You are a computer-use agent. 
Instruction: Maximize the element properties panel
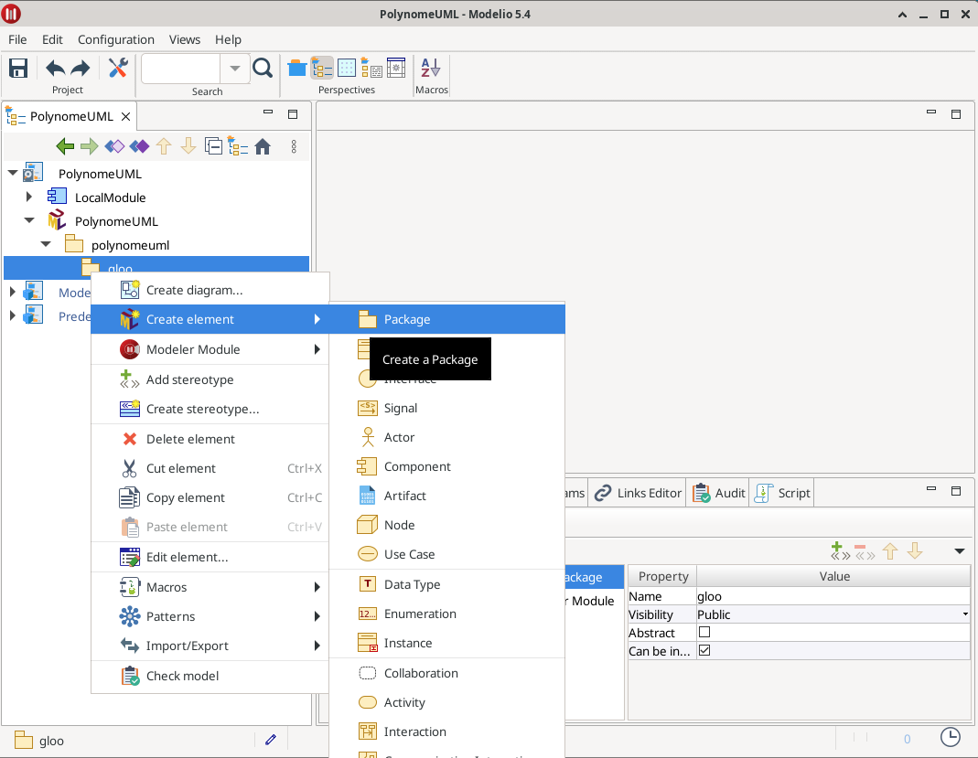click(955, 491)
